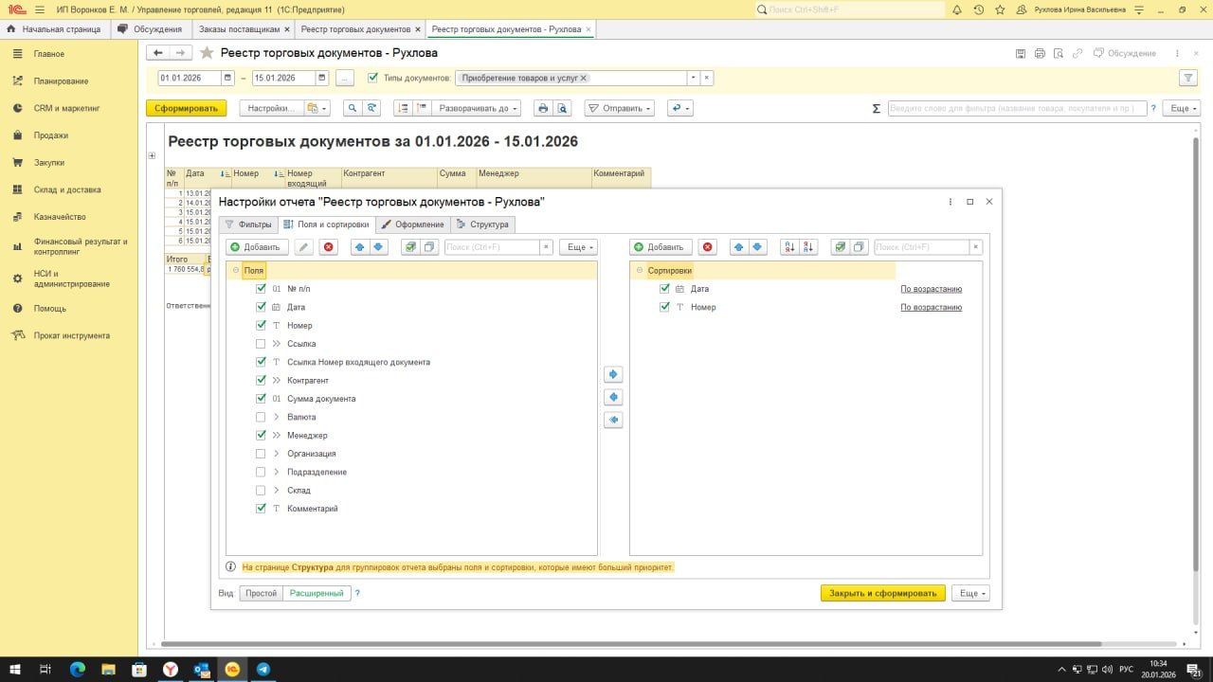Screen dimensions: 1213x682
Task: Click the search field in the fields panel
Action: (x=491, y=247)
